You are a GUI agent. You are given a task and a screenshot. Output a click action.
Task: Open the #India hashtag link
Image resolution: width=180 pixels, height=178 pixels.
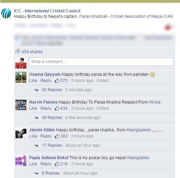point(155,102)
